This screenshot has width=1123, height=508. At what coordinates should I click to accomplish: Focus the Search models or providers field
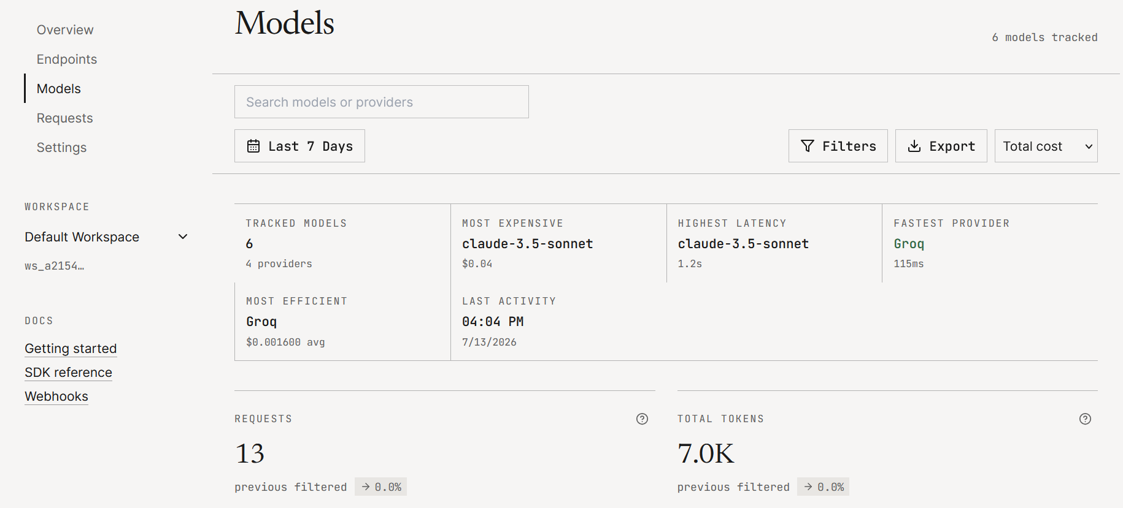coord(381,102)
